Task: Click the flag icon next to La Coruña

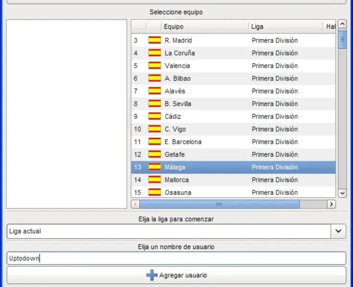Action: tap(154, 53)
